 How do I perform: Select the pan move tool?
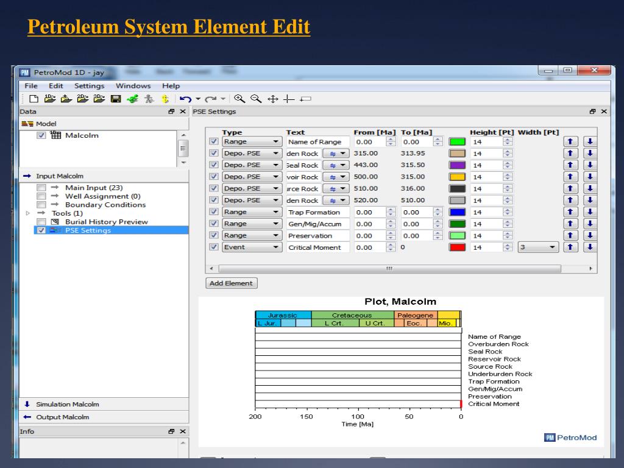click(x=272, y=99)
